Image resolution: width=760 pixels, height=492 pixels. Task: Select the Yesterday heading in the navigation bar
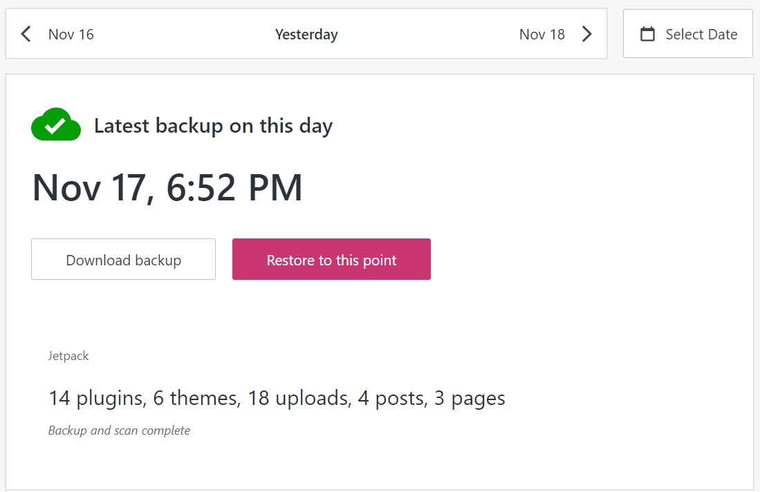[x=306, y=34]
